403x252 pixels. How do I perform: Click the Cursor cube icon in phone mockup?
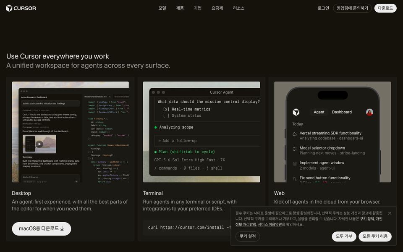[x=296, y=112]
